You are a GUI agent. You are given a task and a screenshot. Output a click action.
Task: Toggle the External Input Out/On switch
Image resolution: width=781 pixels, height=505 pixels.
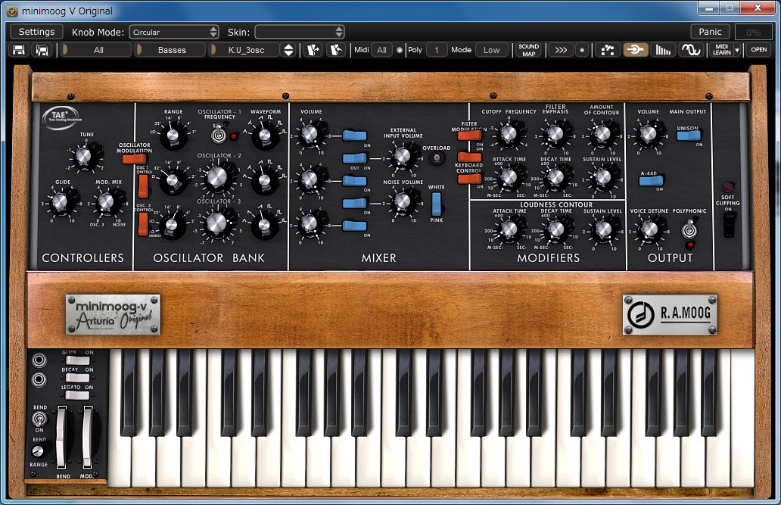click(355, 158)
